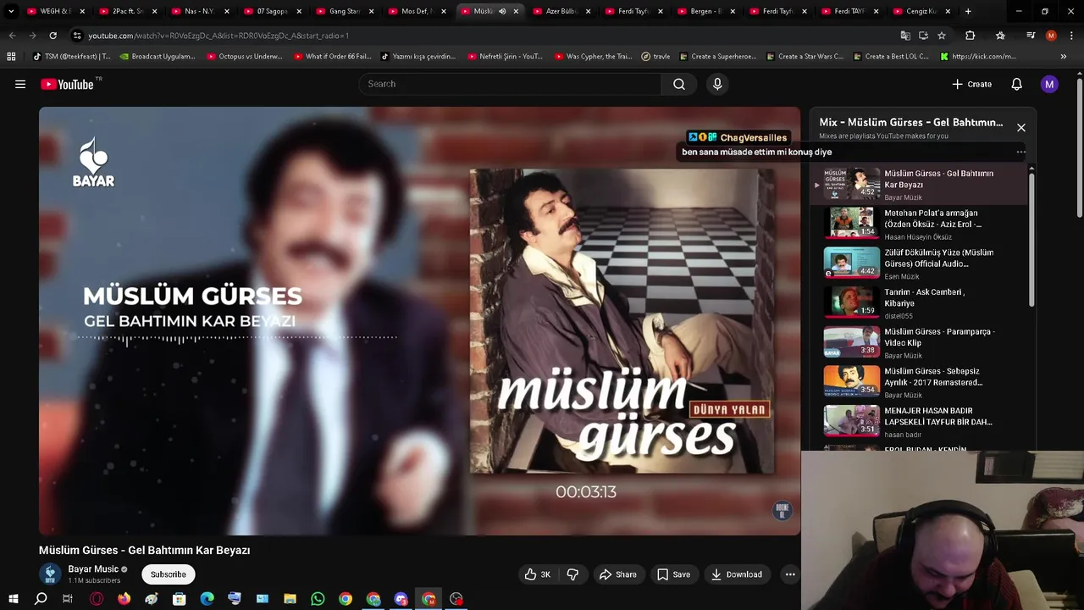Open Windows taskbar search
Viewport: 1084px width, 610px height.
pos(41,599)
